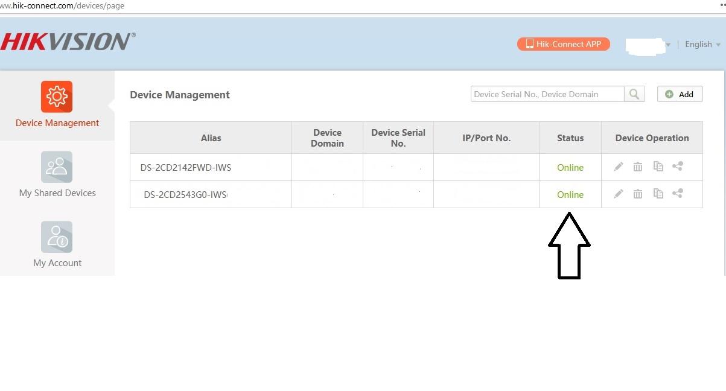Open the Hik-Connect APP link

564,44
